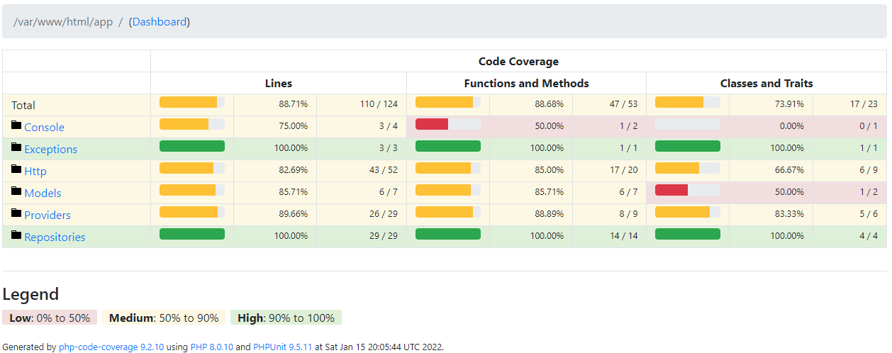Click the Low legend swatch

[50, 318]
